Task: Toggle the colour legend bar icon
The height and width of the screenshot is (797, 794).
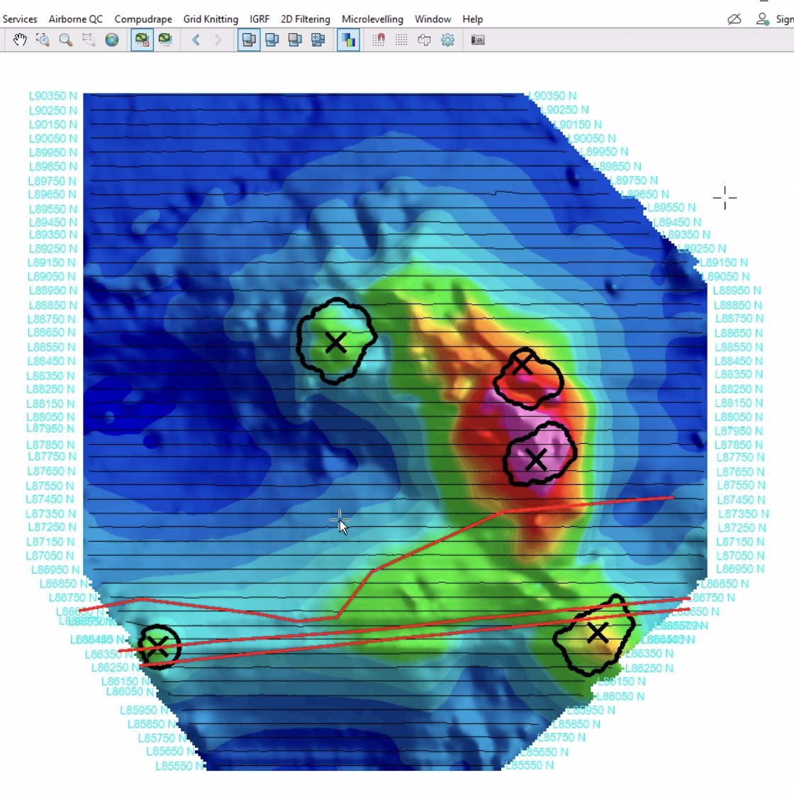Action: 349,40
